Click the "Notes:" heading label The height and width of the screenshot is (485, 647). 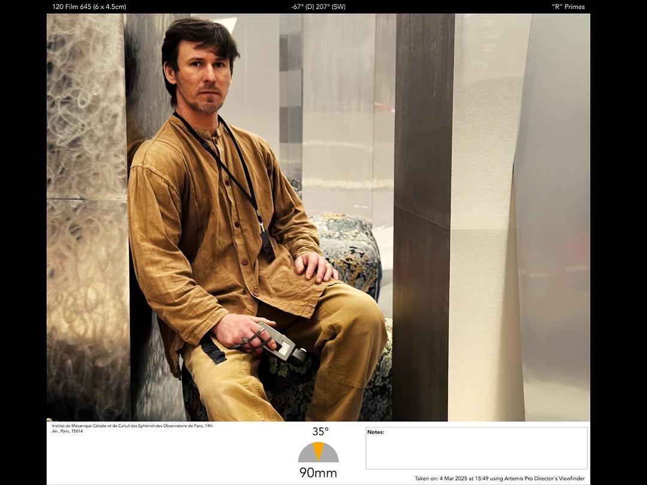(x=376, y=432)
